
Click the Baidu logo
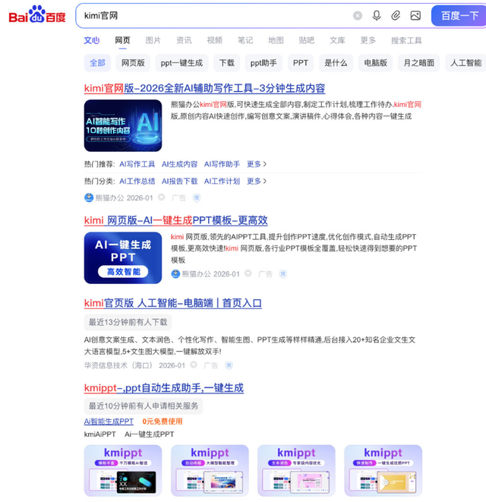37,14
